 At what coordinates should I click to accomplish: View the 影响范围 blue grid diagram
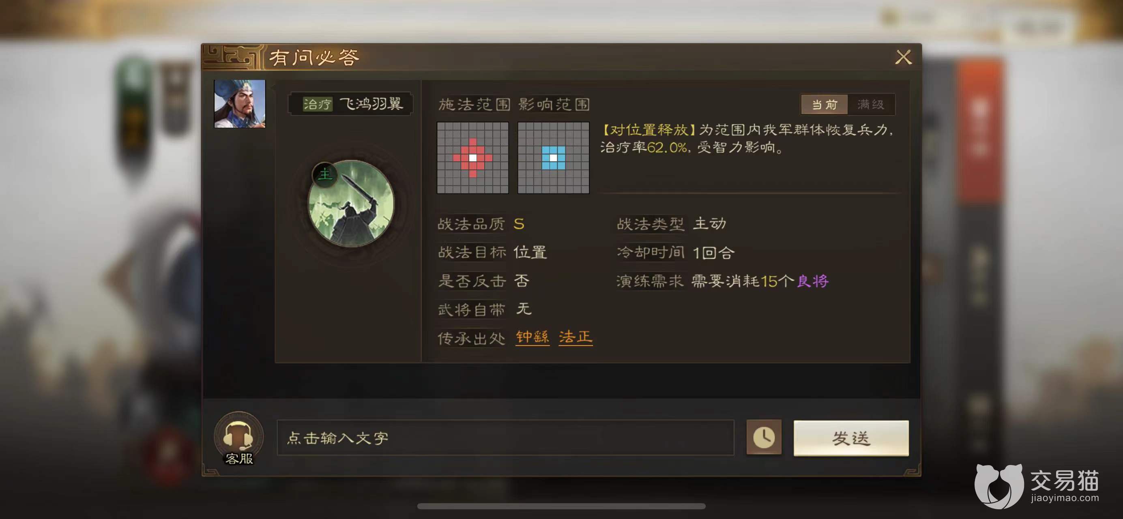pyautogui.click(x=553, y=158)
